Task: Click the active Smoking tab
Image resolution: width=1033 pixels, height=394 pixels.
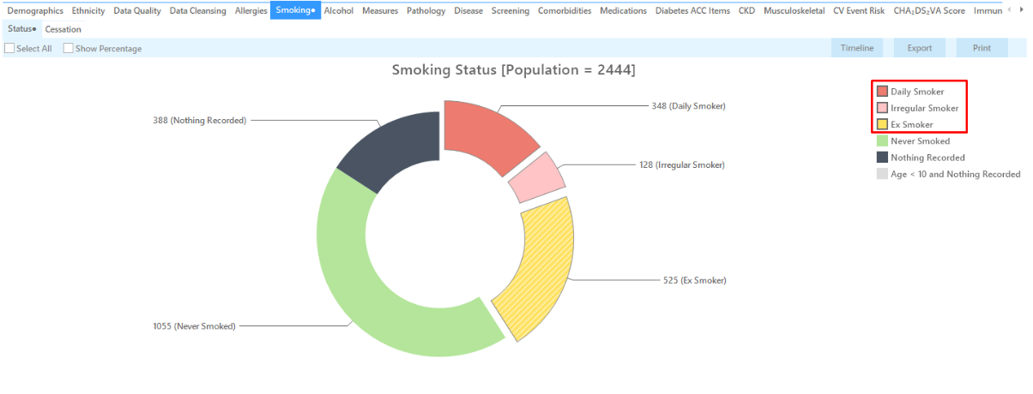Action: [x=296, y=11]
